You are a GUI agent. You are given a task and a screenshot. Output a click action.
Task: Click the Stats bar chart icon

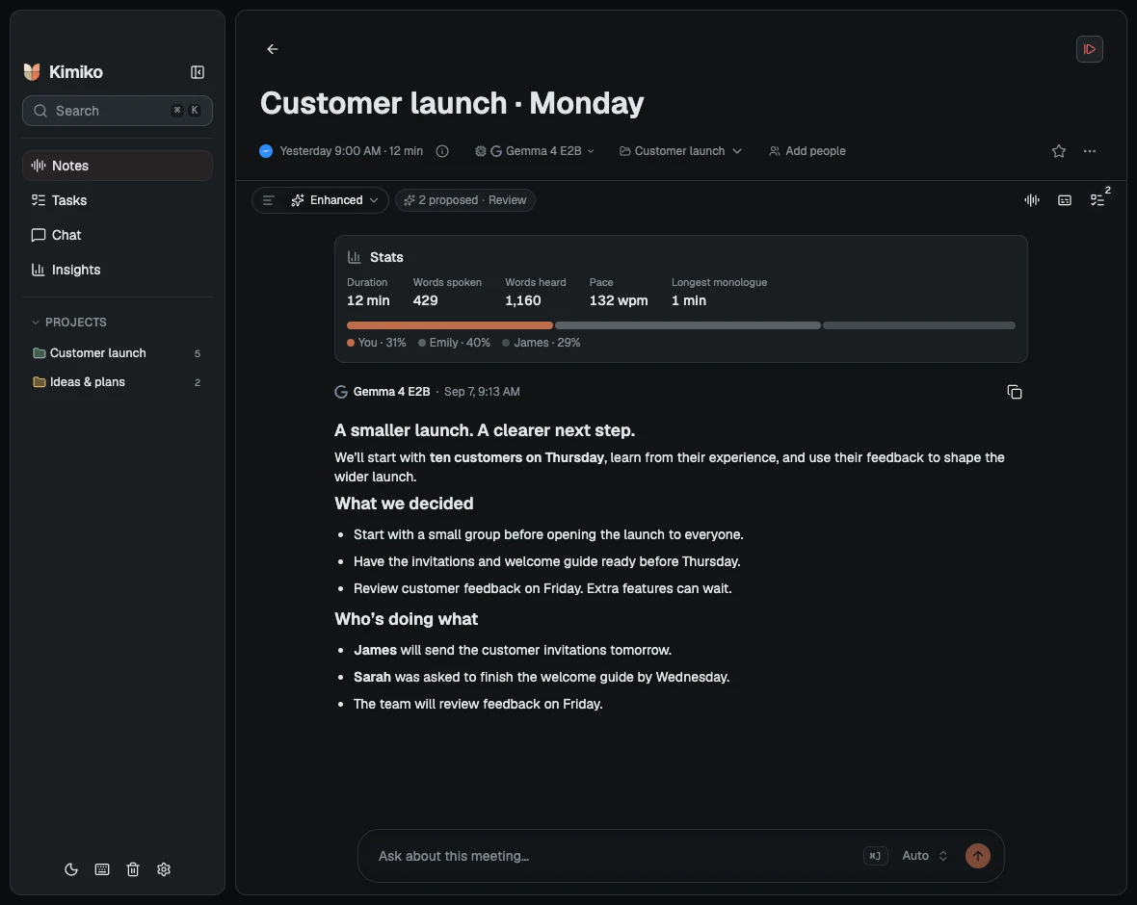[x=355, y=257]
